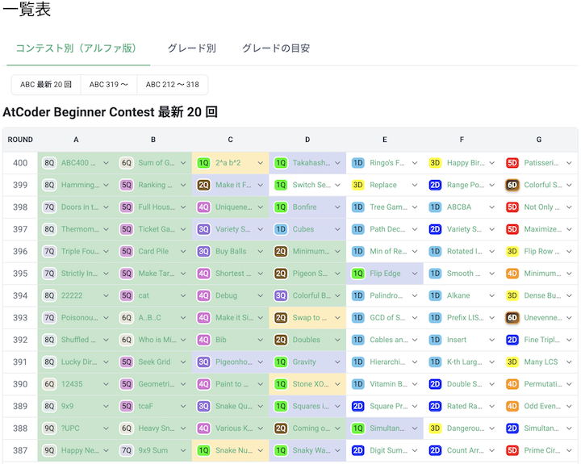
Task: Expand the Bonfire problem chevron
Action: coord(337,207)
